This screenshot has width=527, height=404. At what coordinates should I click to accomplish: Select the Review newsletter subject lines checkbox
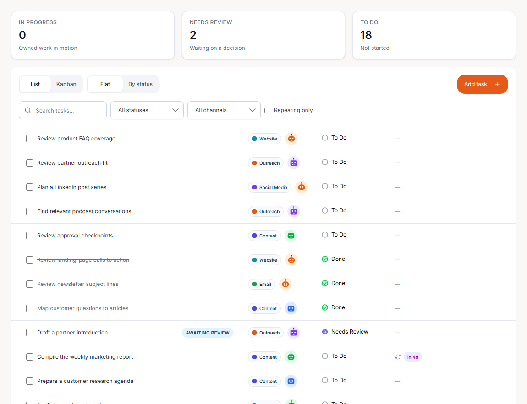tap(30, 284)
